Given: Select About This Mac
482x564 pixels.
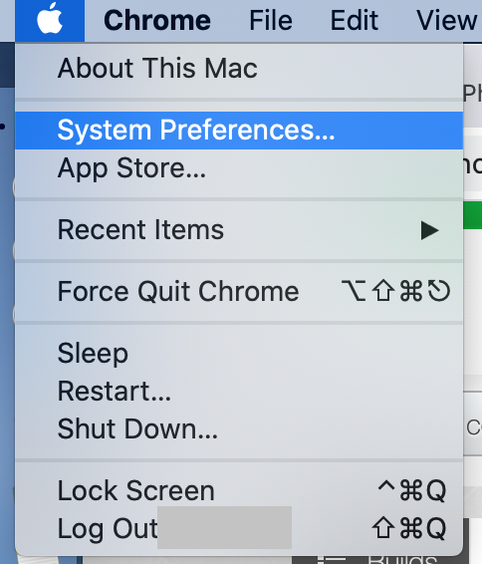Looking at the screenshot, I should (x=239, y=68).
